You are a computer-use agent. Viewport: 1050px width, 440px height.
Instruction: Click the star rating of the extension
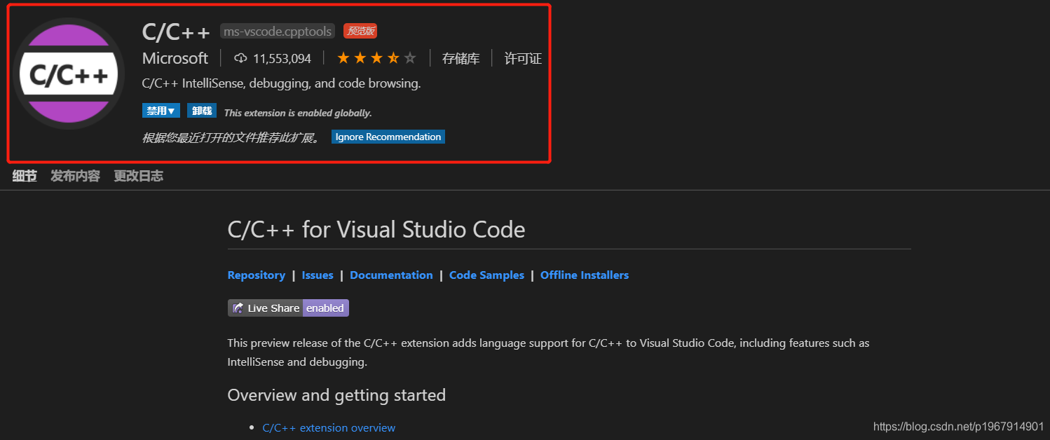(x=376, y=58)
